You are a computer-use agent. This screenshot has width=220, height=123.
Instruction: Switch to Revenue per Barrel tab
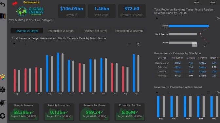pos(95,31)
